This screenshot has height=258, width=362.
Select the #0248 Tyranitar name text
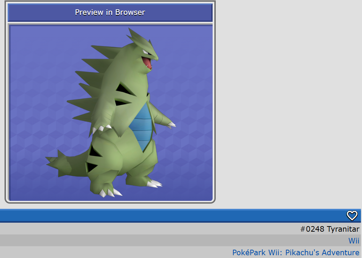[x=330, y=229]
